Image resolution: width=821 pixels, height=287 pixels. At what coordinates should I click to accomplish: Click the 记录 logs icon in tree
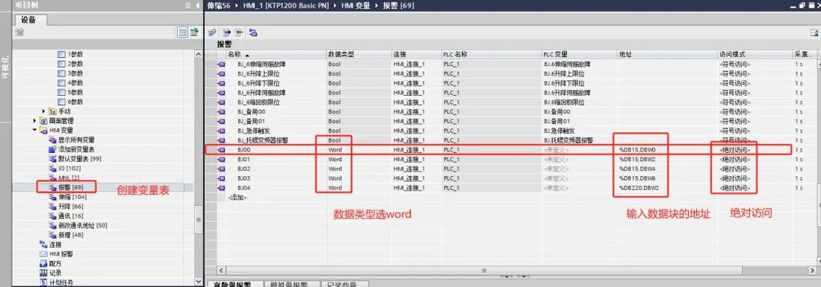coord(44,273)
